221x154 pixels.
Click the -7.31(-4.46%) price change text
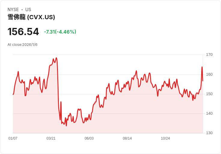pos(60,32)
